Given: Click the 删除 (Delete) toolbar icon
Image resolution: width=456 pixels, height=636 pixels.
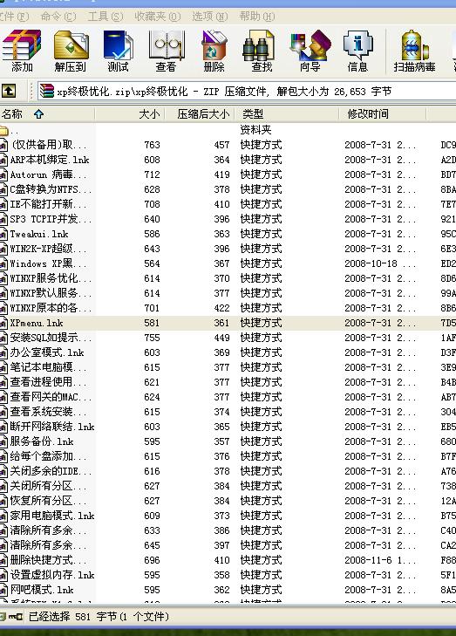Looking at the screenshot, I should pyautogui.click(x=214, y=51).
